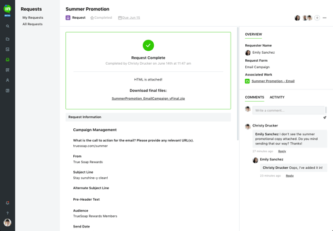Open Summer Promotion - Email associated work

273,81
